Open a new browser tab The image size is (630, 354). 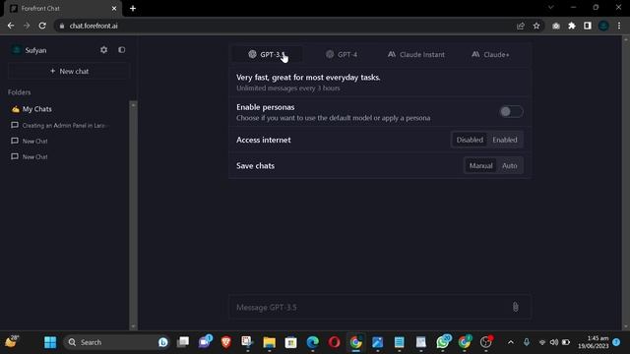tap(133, 9)
